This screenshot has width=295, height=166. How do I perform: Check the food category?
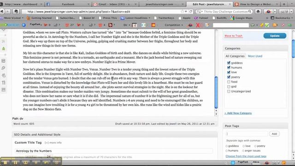(229, 82)
